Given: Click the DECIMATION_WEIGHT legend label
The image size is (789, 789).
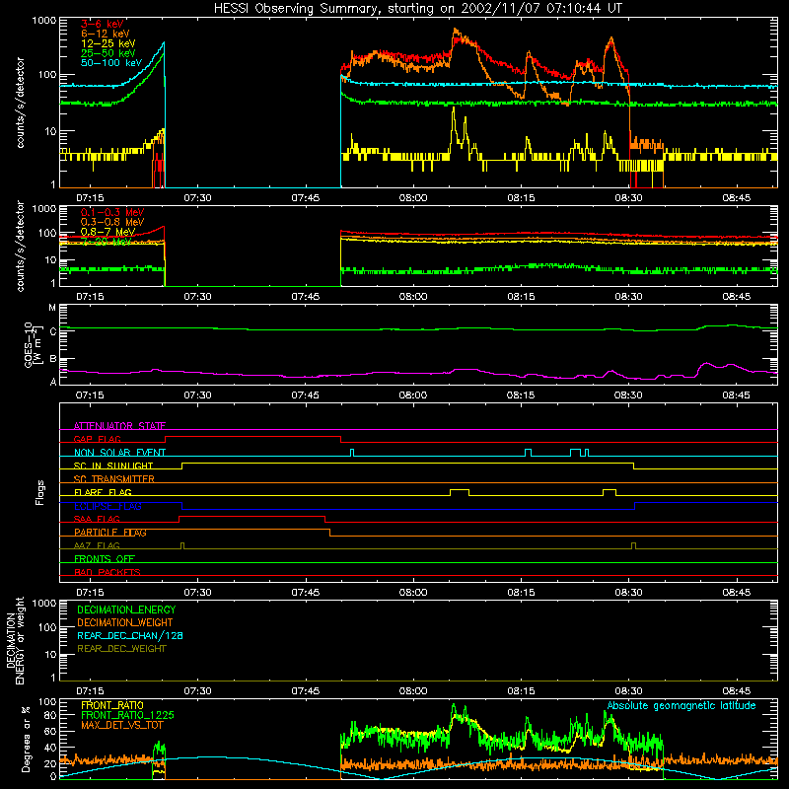Looking at the screenshot, I should (125, 623).
